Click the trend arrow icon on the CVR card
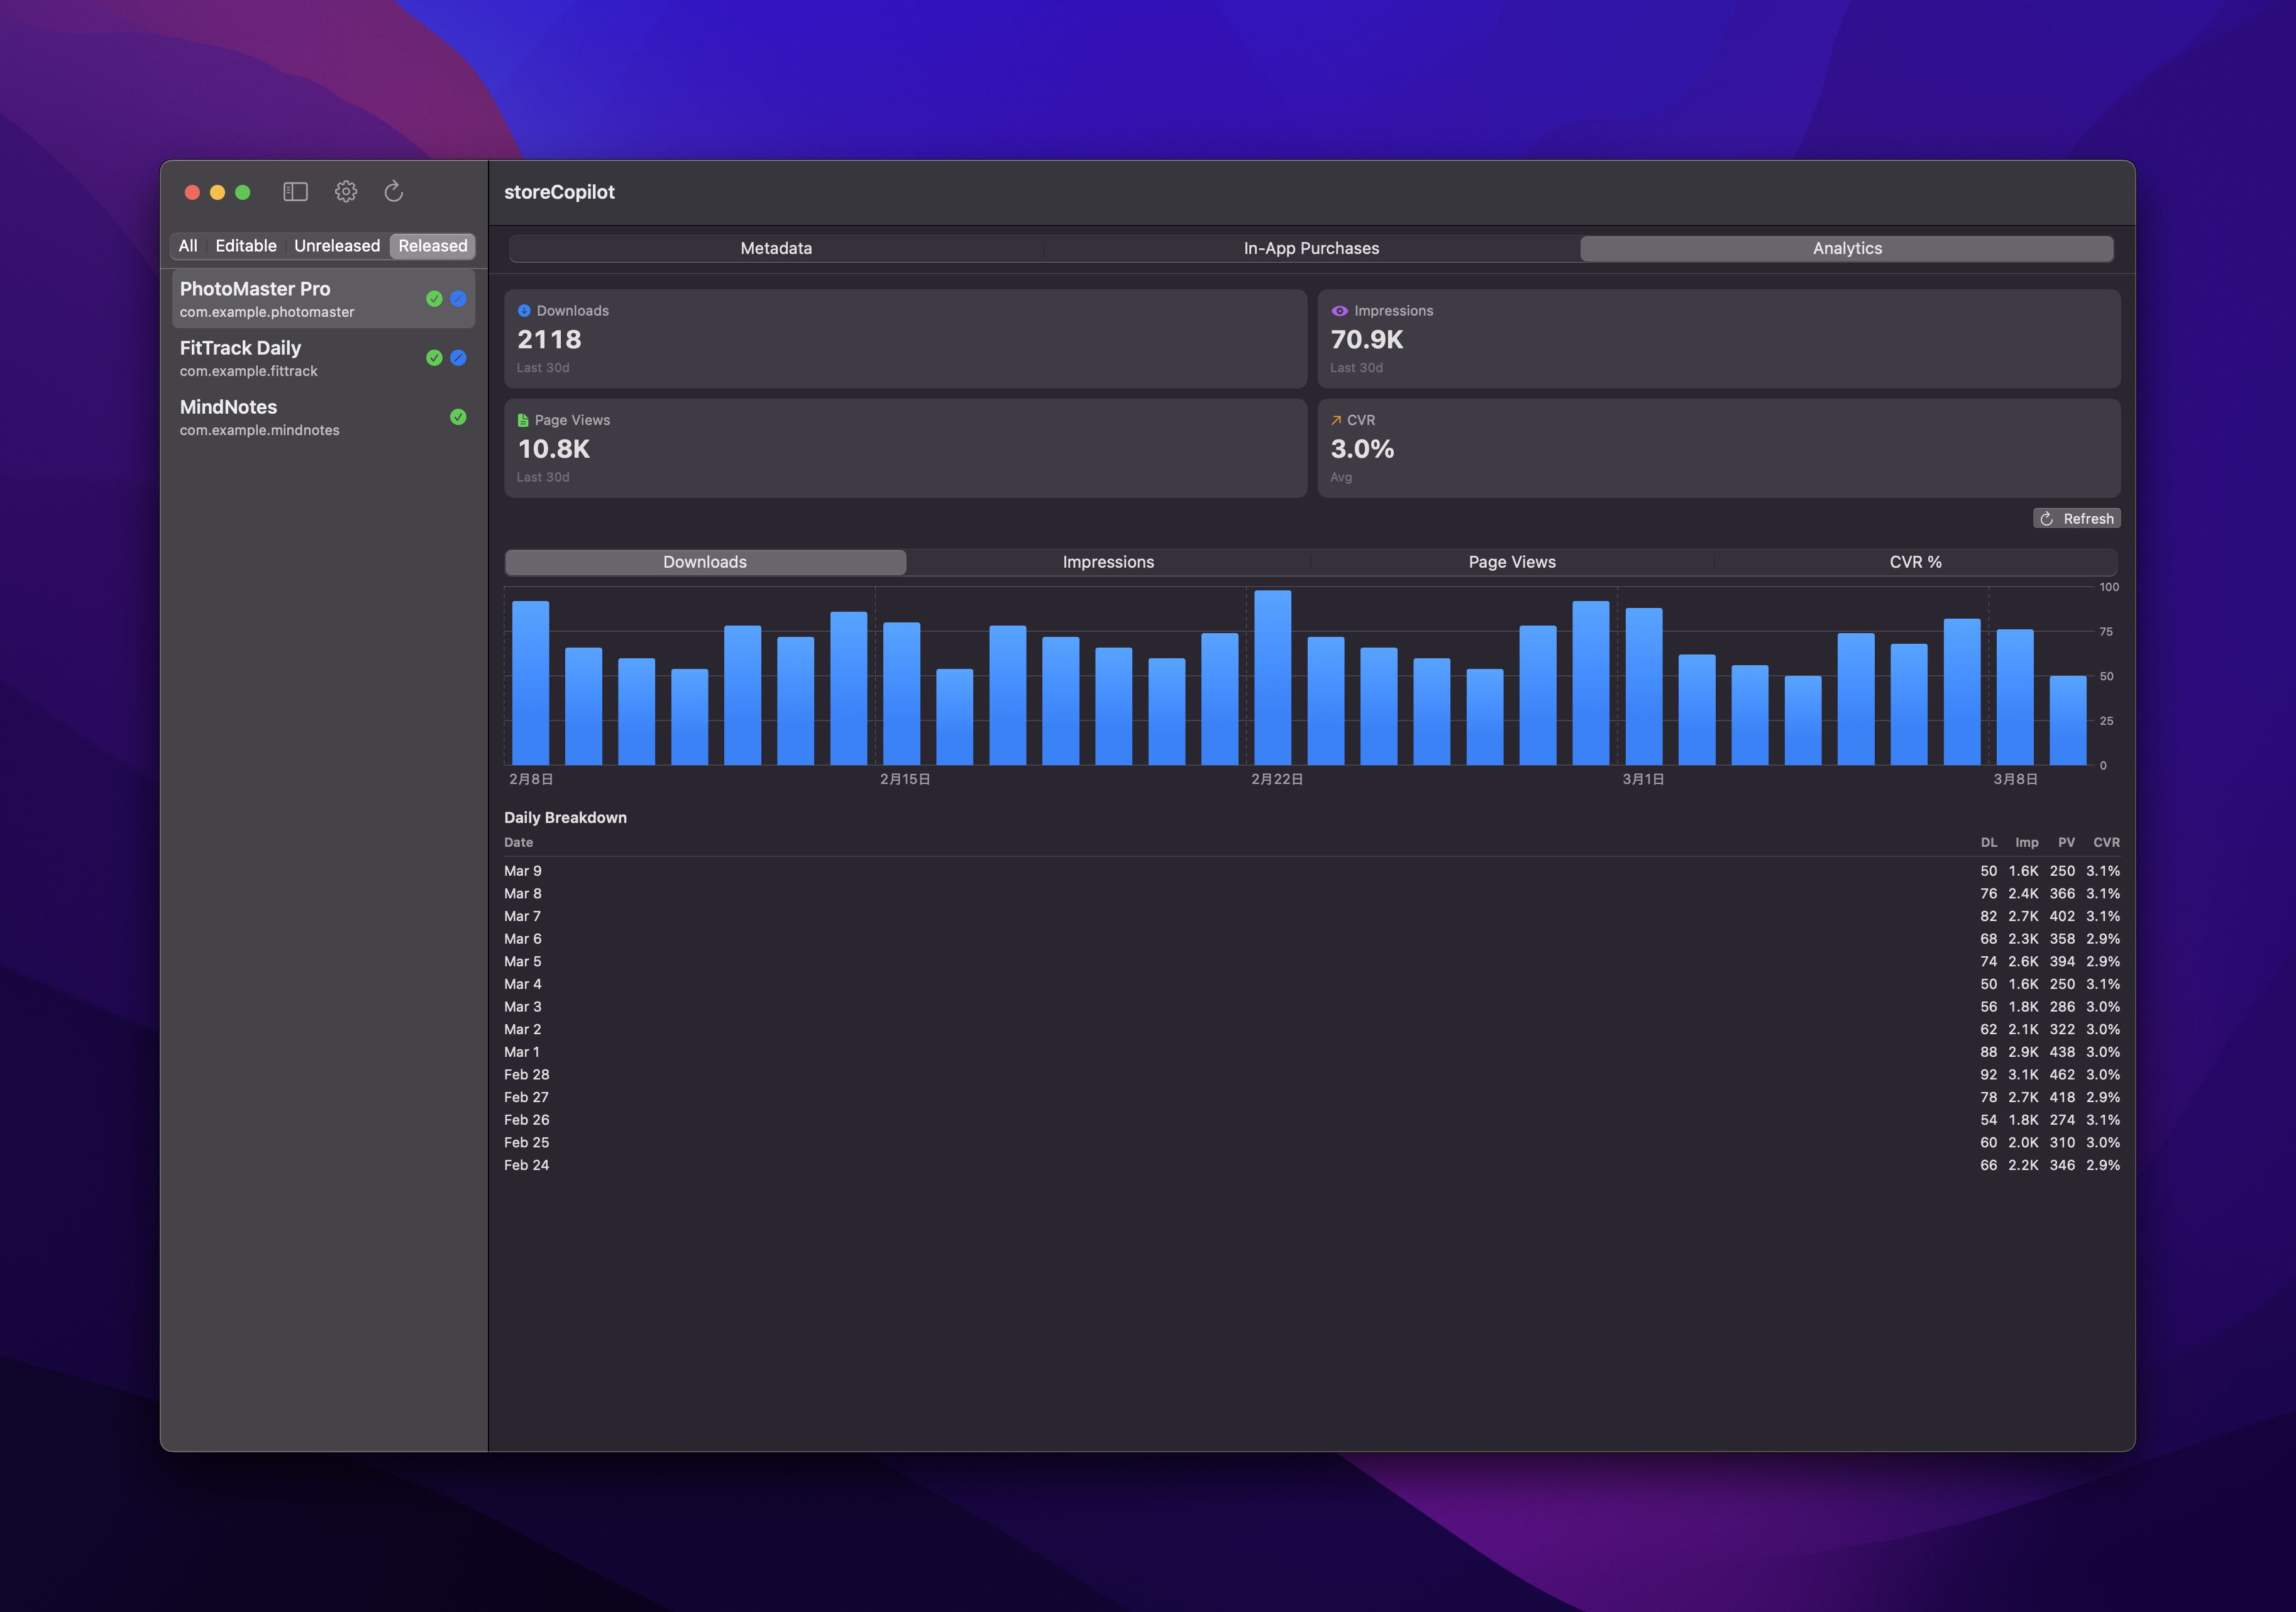The image size is (2296, 1612). coord(1336,419)
